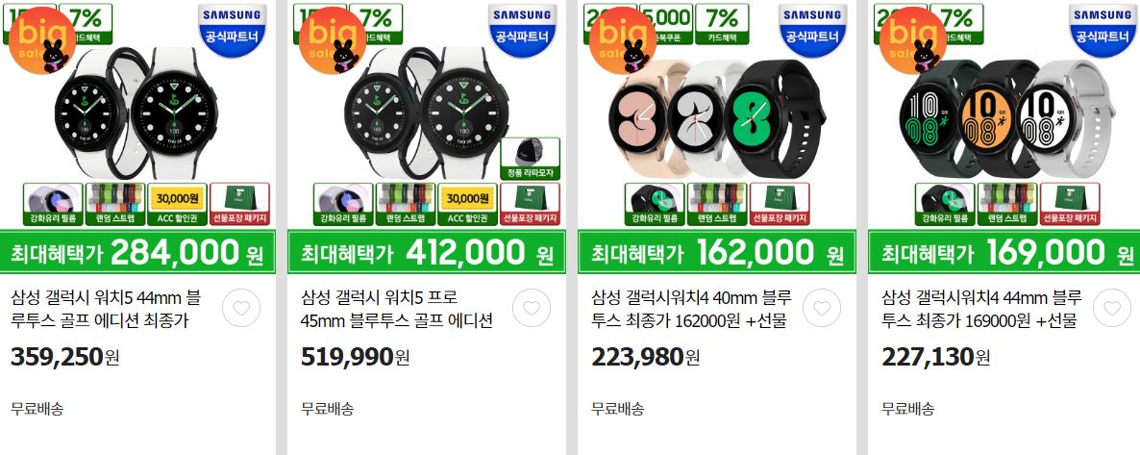Add Galaxy Watch4 40mm to wishlist heart
1140x455 pixels.
(x=822, y=308)
